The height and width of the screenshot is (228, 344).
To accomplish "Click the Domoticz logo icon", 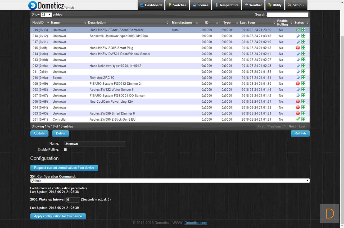I will pyautogui.click(x=33, y=5).
